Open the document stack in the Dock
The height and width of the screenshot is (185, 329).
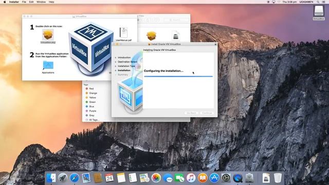266,178
